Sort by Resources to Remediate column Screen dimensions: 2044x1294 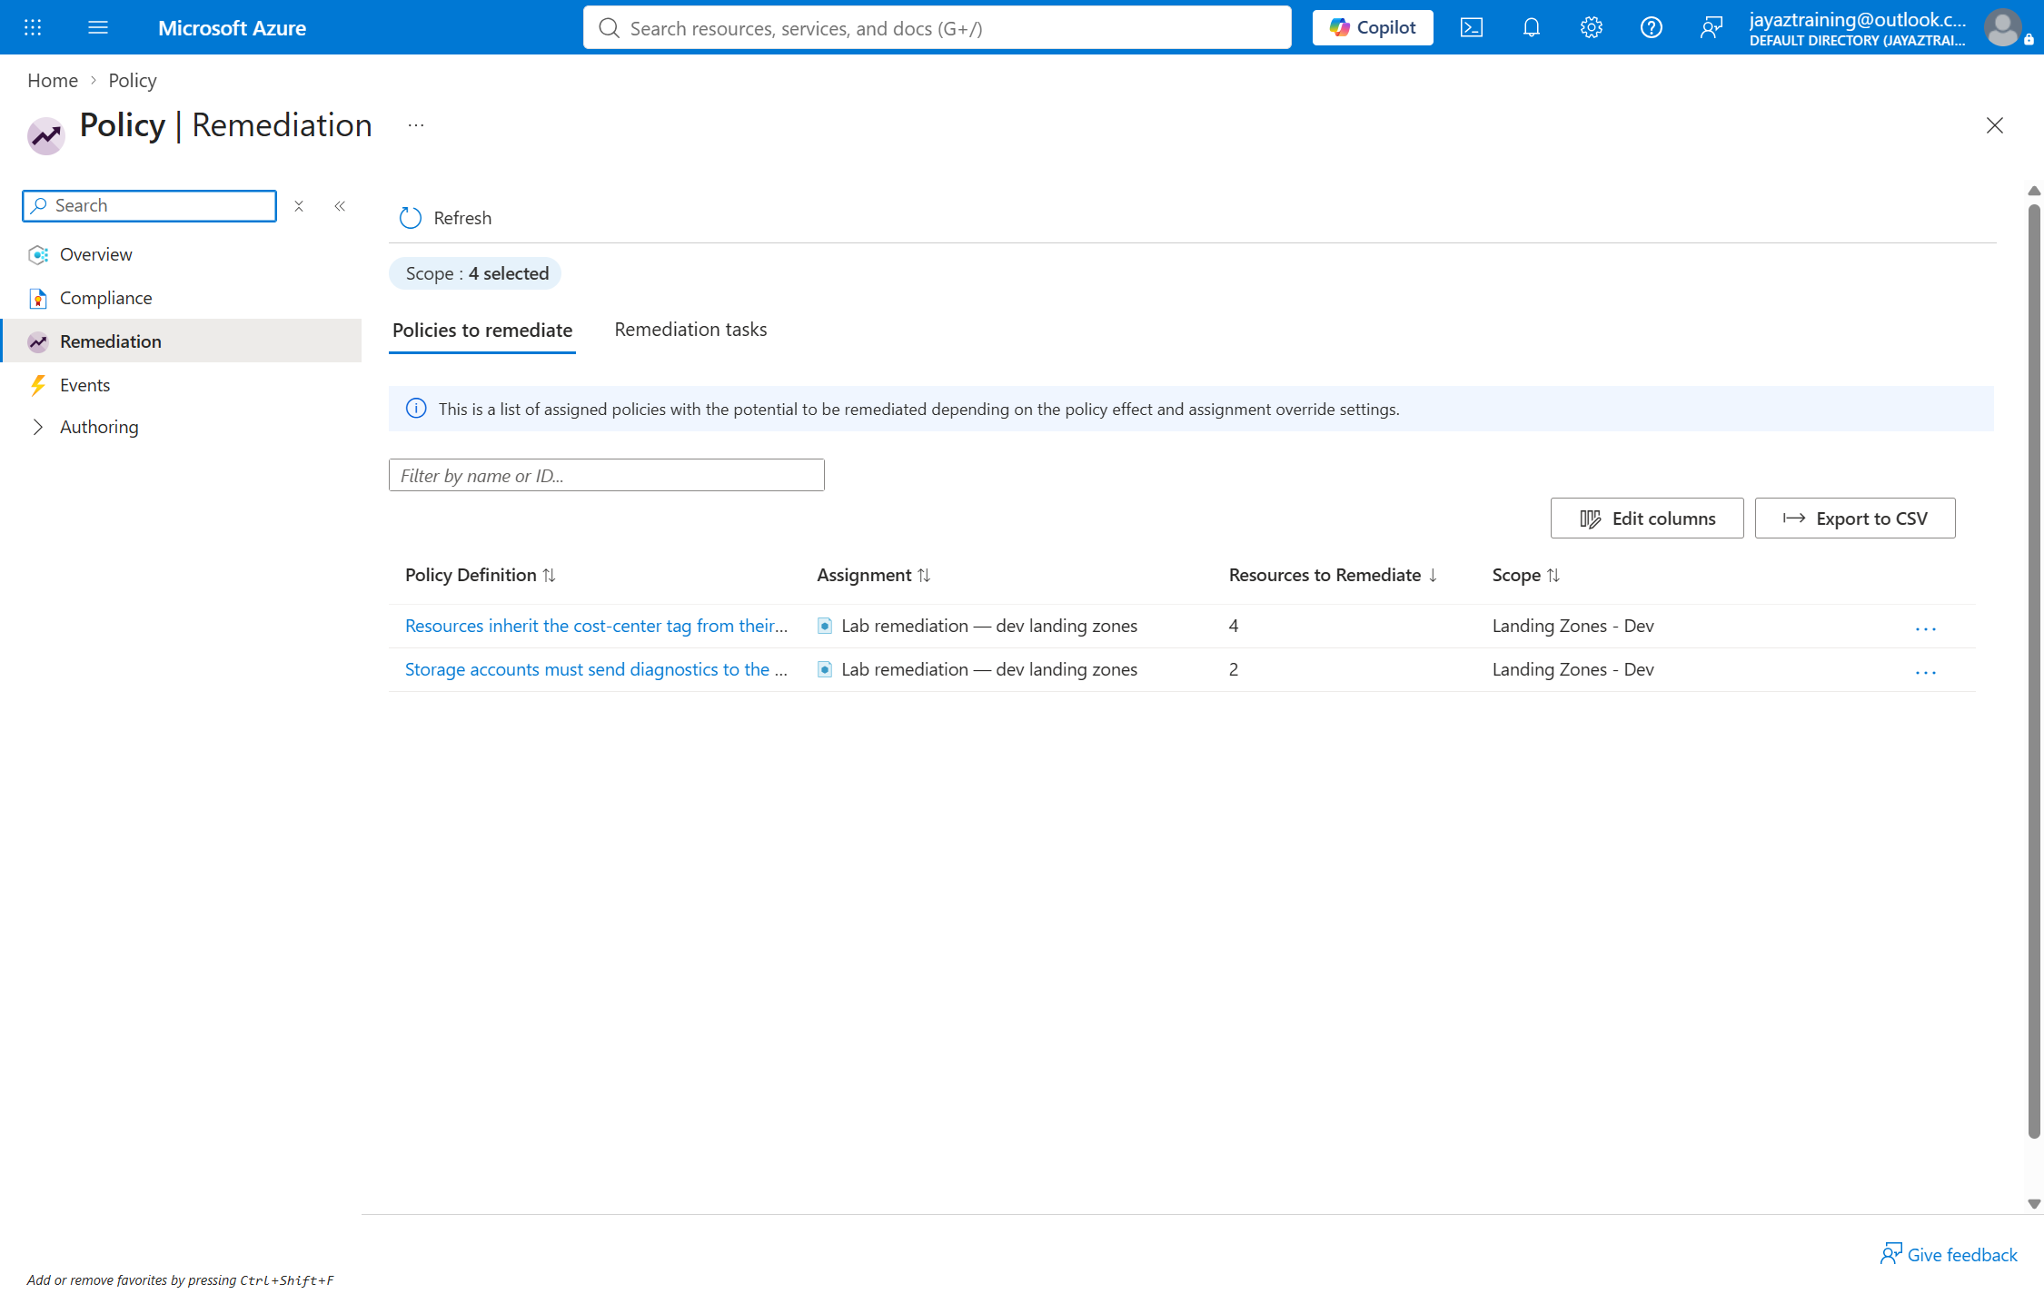coord(1333,575)
